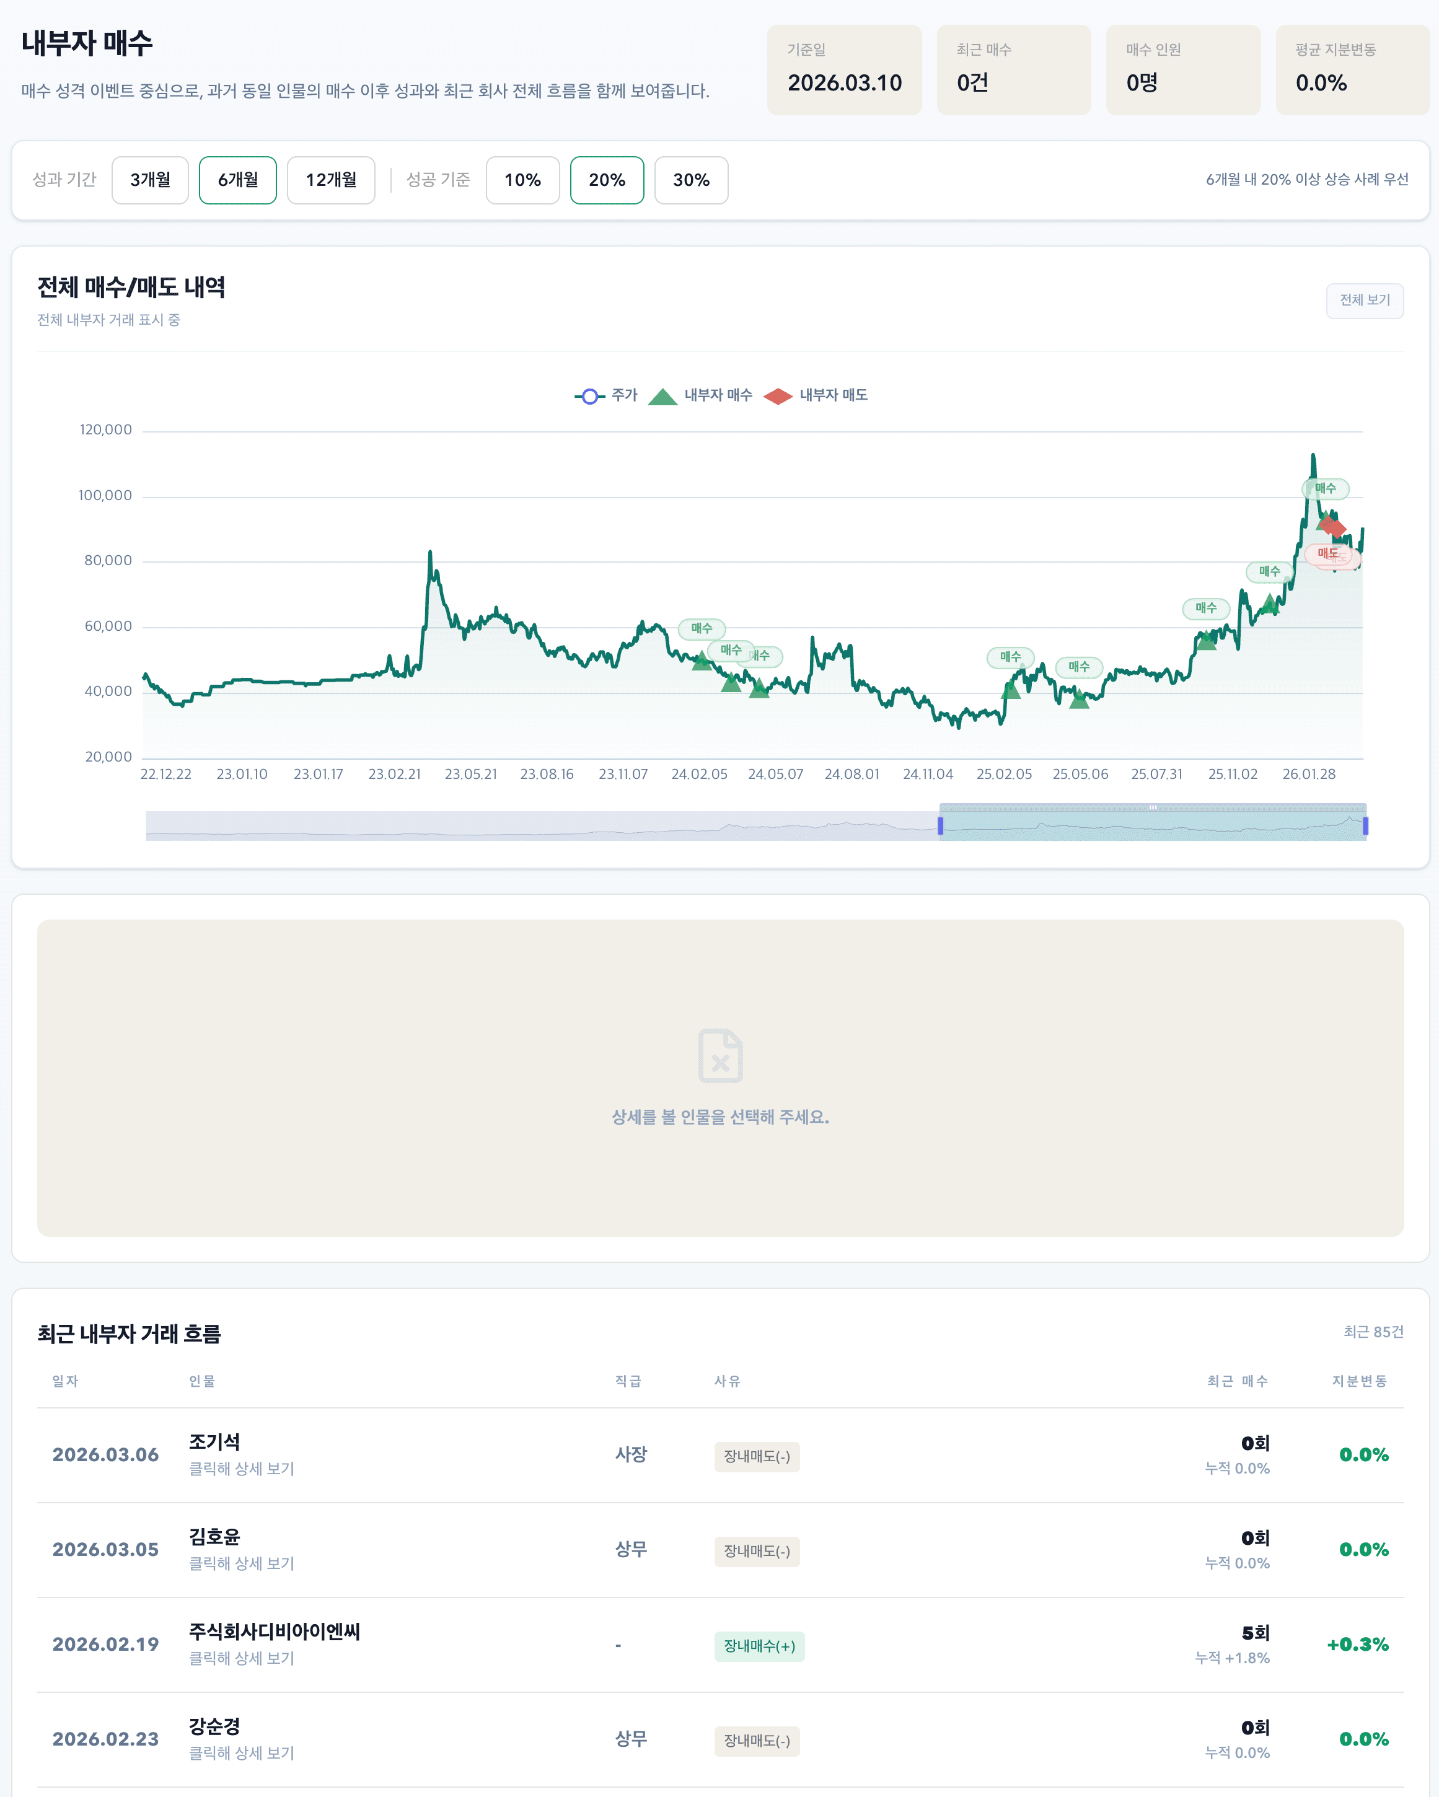The height and width of the screenshot is (1797, 1439).
Task: Toggle the 주가 series legend icon
Action: pyautogui.click(x=589, y=396)
